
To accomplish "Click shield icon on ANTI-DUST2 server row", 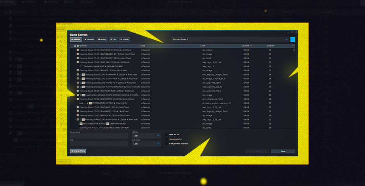I will coord(78,58).
